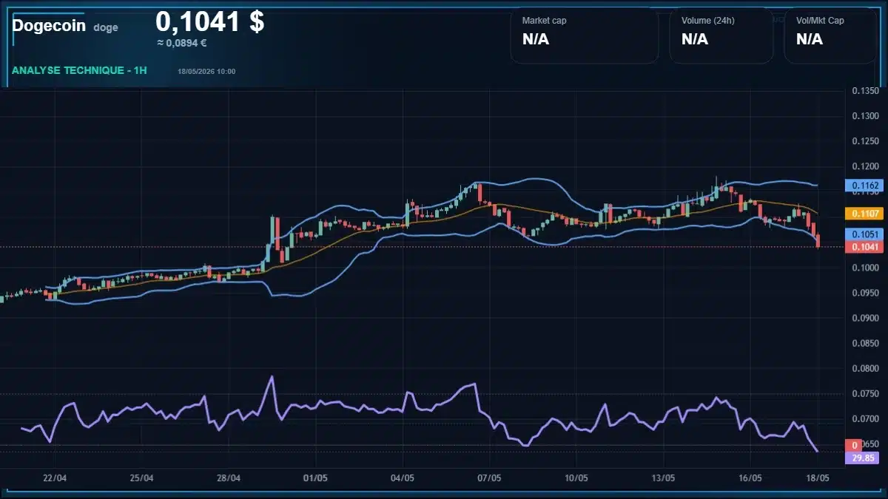Click the 0.0750 price axis label

pos(865,394)
